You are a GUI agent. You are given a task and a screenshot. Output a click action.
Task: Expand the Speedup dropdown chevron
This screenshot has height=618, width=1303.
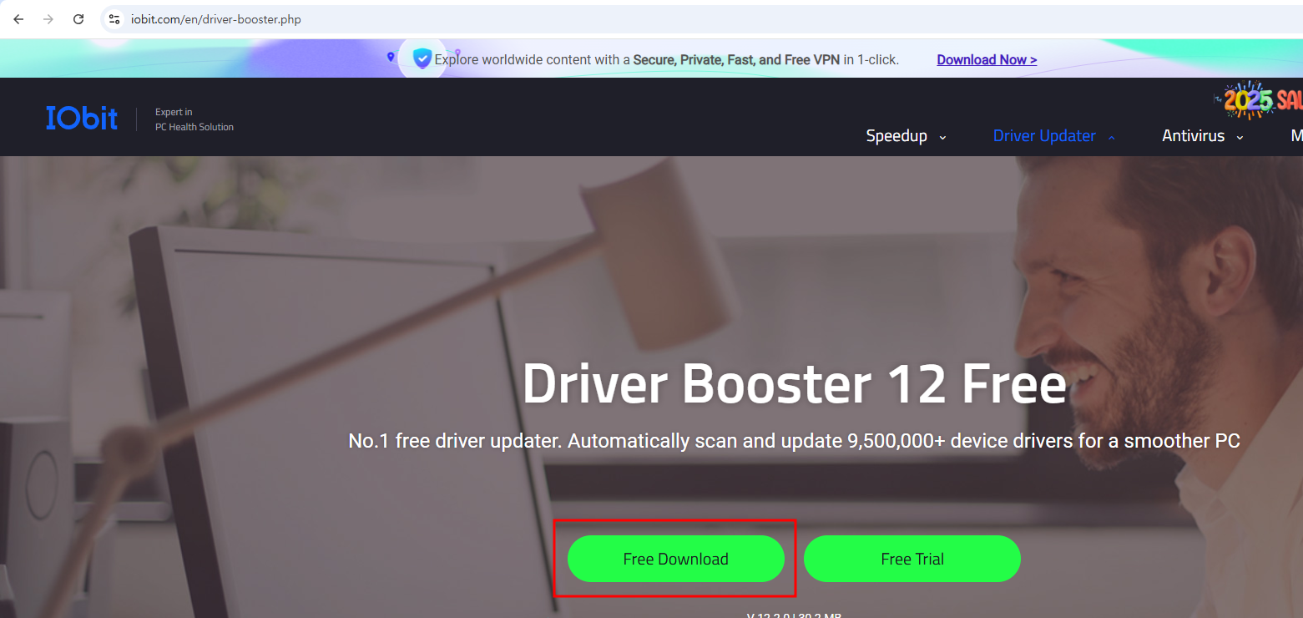943,137
